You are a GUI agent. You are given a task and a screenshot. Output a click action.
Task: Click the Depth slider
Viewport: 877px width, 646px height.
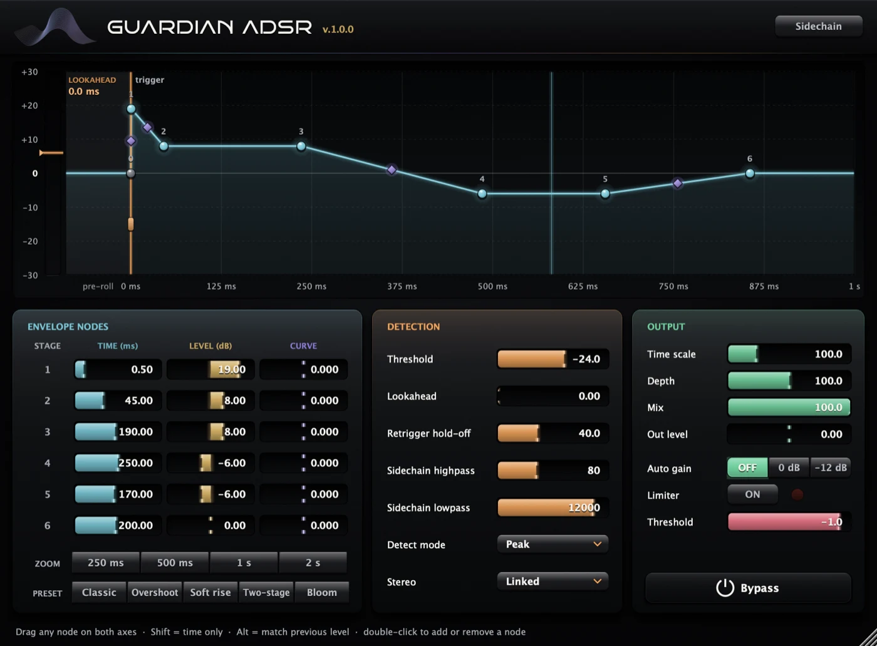(x=789, y=380)
